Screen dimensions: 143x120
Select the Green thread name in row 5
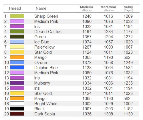(x=40, y=37)
